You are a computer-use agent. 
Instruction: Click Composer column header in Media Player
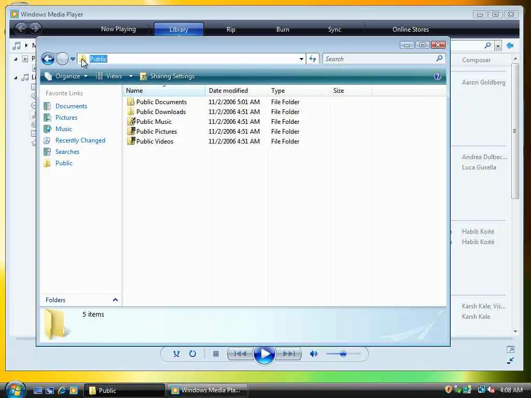pos(476,60)
